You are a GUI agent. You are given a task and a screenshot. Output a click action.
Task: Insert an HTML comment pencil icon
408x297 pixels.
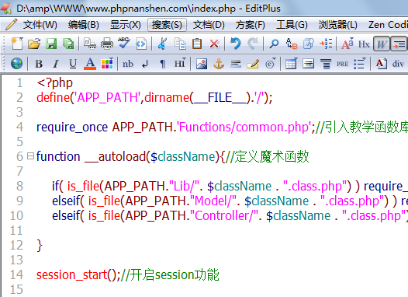[253, 64]
